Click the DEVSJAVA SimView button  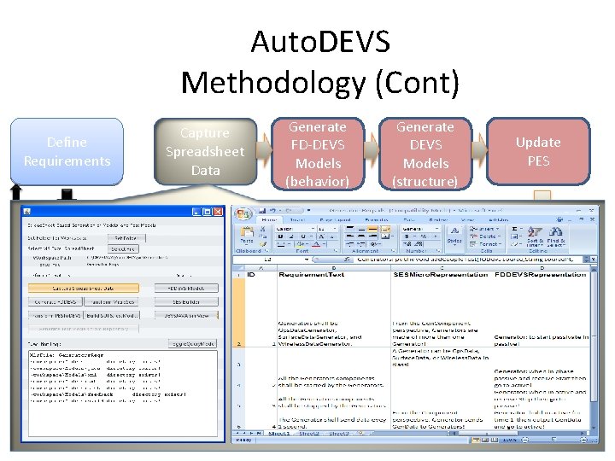[x=186, y=316]
